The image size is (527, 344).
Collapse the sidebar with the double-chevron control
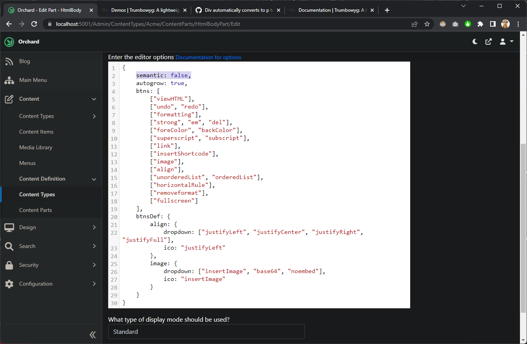(93, 335)
